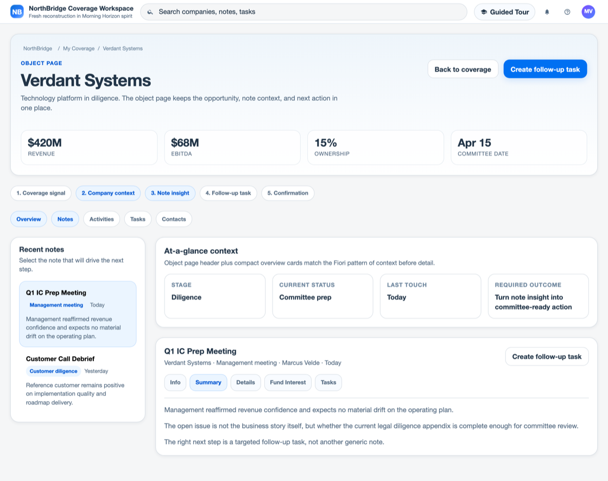The image size is (608, 481).
Task: Open the MV user avatar menu
Action: (x=588, y=11)
